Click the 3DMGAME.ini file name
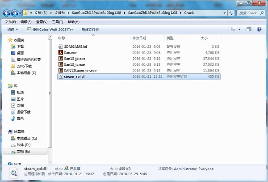The width and height of the screenshot is (268, 182). pos(75,47)
